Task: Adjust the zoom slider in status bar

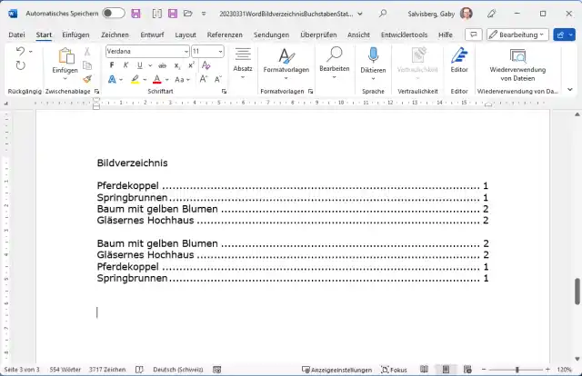Action: coord(517,370)
